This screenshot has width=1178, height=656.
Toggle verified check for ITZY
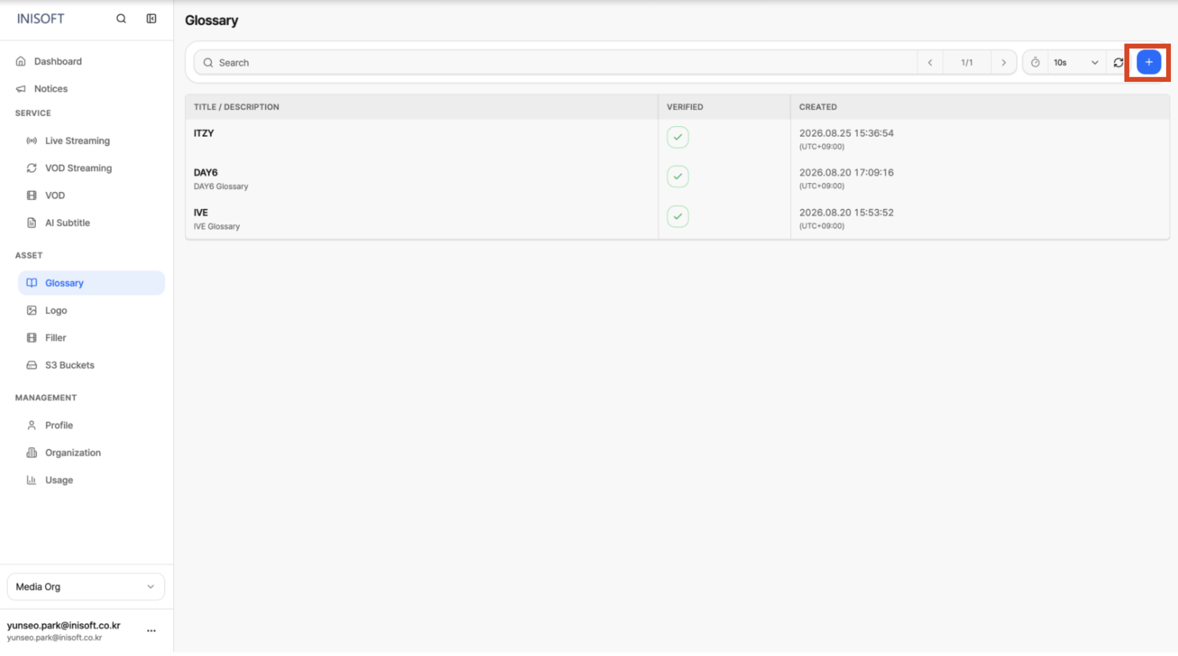pyautogui.click(x=678, y=137)
